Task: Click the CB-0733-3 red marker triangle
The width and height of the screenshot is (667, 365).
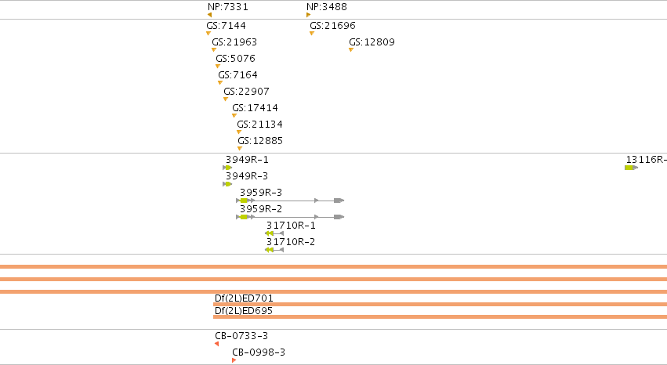Action: [x=217, y=344]
